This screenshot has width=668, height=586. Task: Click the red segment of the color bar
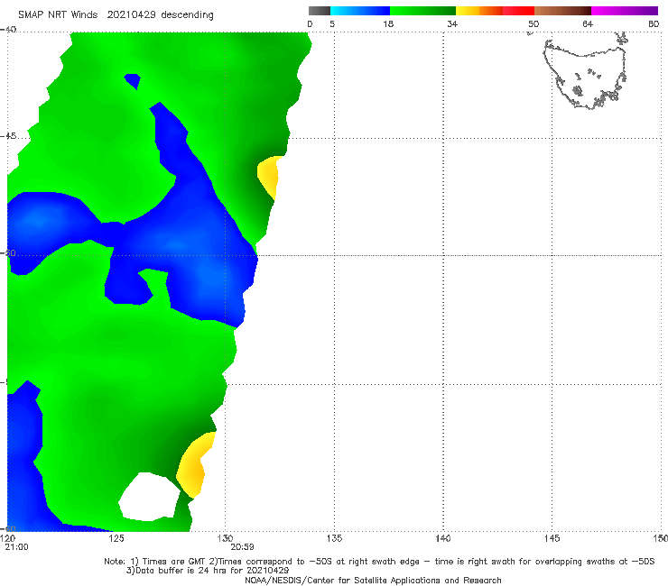(518, 11)
